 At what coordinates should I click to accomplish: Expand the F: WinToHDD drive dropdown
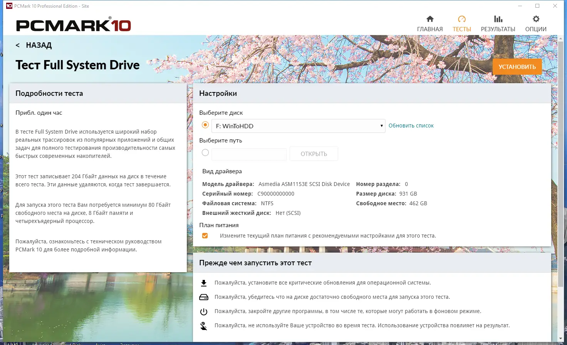point(299,126)
